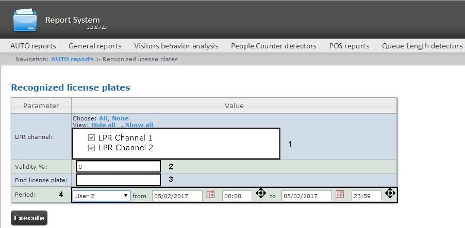This screenshot has height=228, width=465.
Task: Uncheck LPR Channel 2 checkbox
Action: point(91,148)
